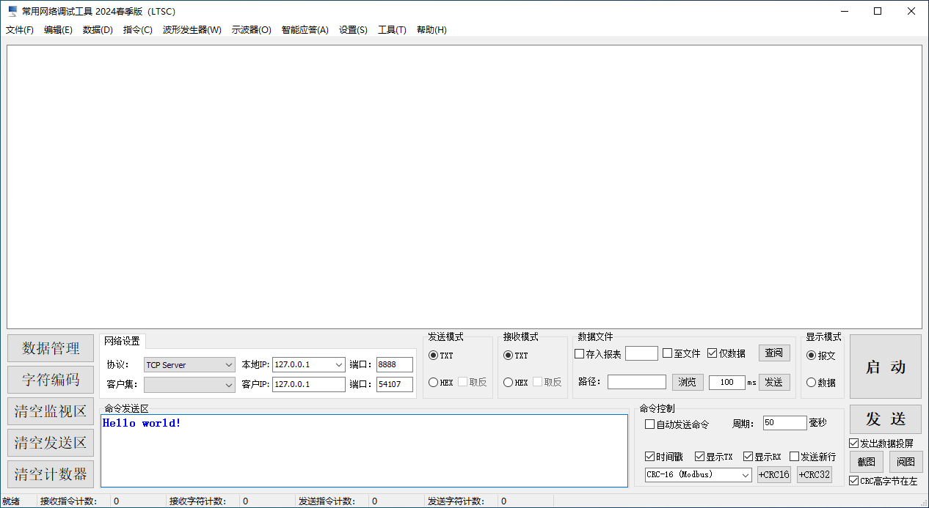Toggle the 显示TX checkbox
Image resolution: width=929 pixels, height=508 pixels.
[699, 456]
